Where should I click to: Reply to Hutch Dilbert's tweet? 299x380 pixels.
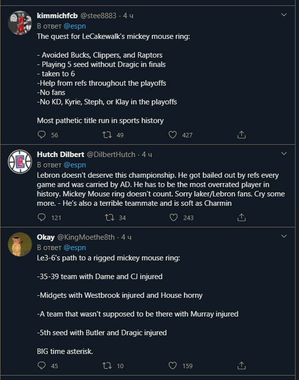(42, 218)
